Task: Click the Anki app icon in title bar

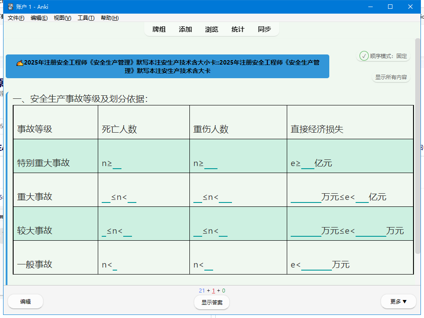Action: [10, 7]
